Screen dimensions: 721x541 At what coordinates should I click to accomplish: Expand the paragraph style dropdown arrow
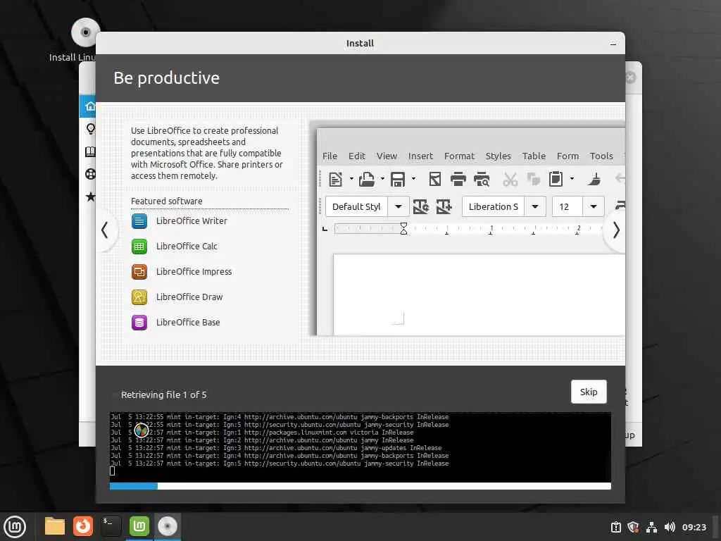tap(399, 206)
